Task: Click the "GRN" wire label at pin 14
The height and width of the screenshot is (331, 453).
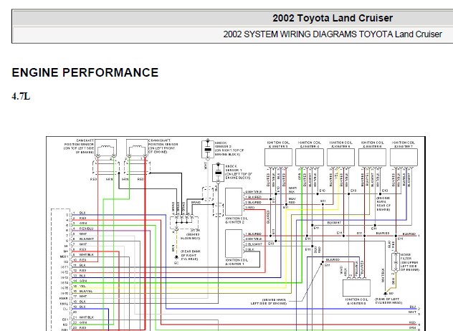Action: tap(82, 281)
